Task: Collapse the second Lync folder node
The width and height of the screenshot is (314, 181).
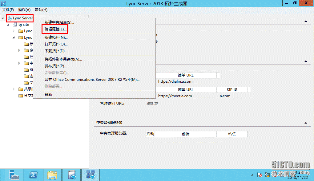Action: coord(14,37)
